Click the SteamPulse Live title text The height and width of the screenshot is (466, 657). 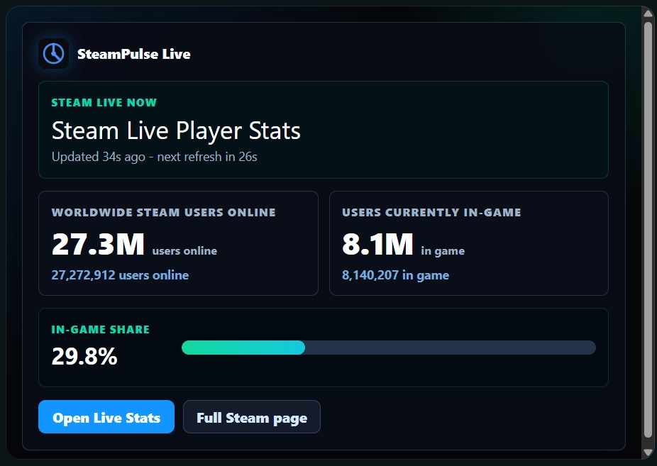(x=133, y=54)
